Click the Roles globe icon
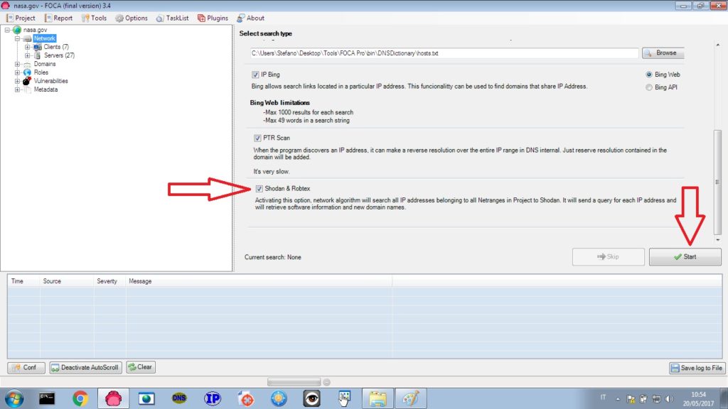Screen dimensions: 728x409 [x=28, y=72]
